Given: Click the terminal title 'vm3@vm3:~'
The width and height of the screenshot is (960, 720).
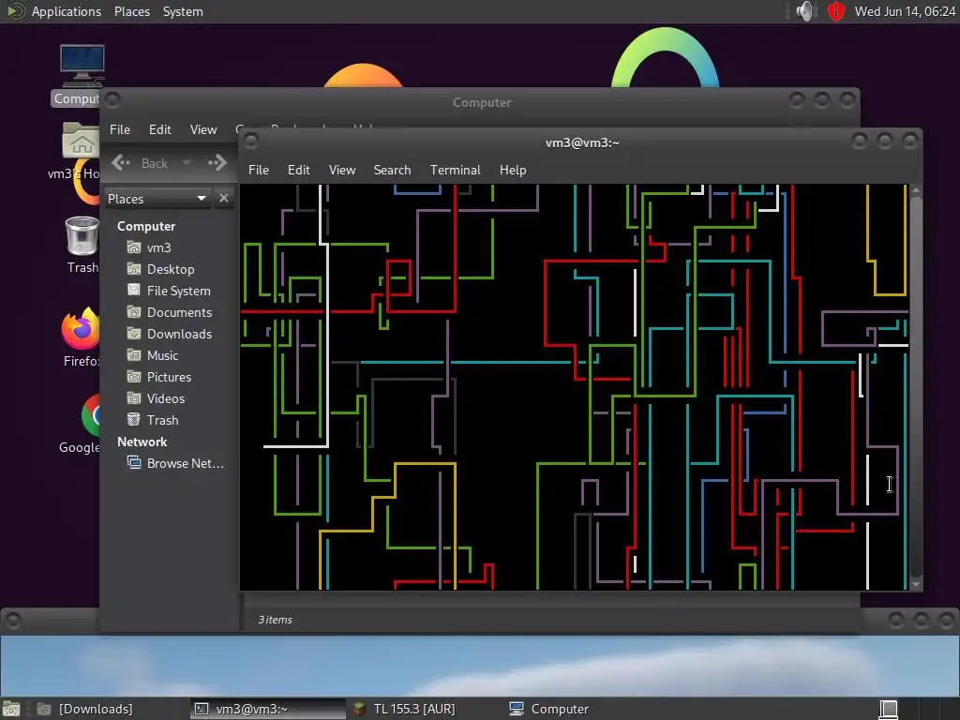Looking at the screenshot, I should tap(581, 142).
